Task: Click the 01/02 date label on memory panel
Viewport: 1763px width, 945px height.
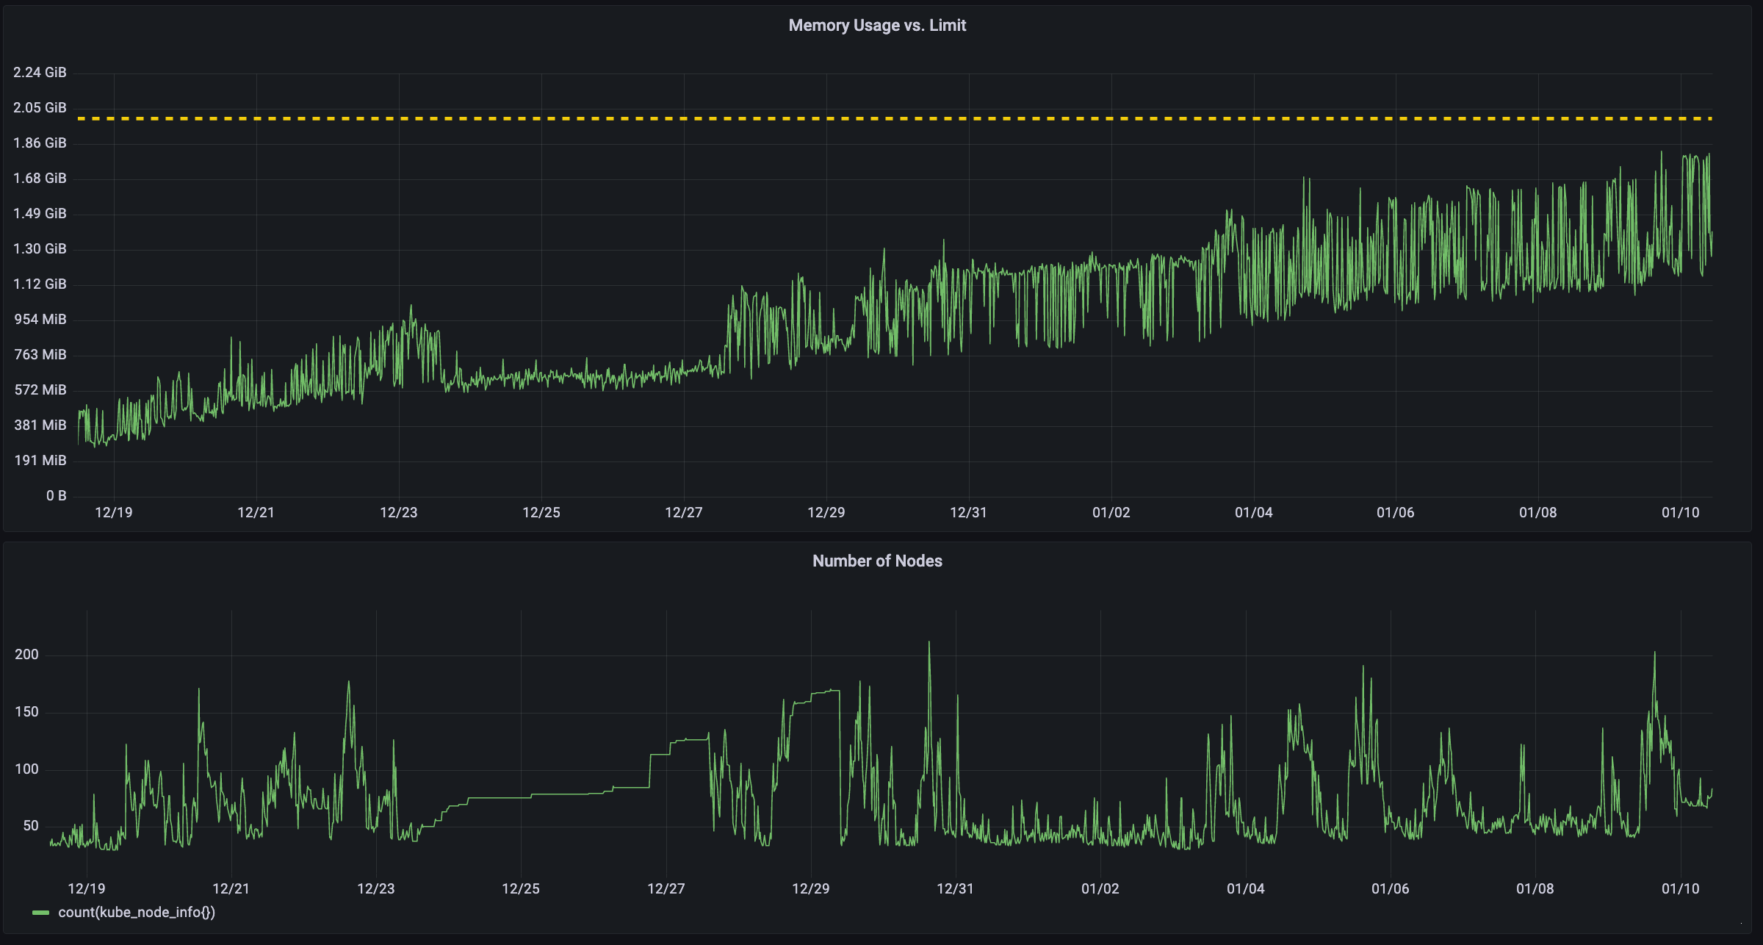Action: 1111,512
